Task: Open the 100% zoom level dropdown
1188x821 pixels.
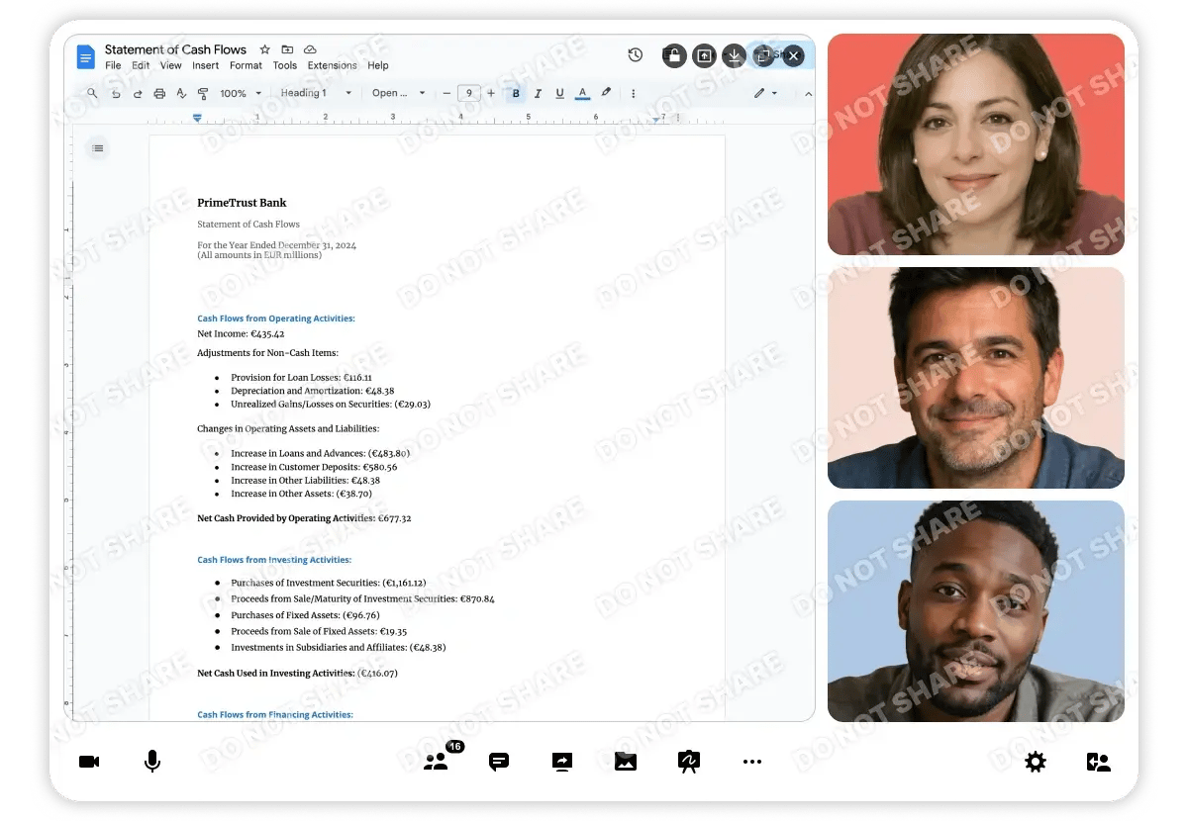Action: click(241, 94)
